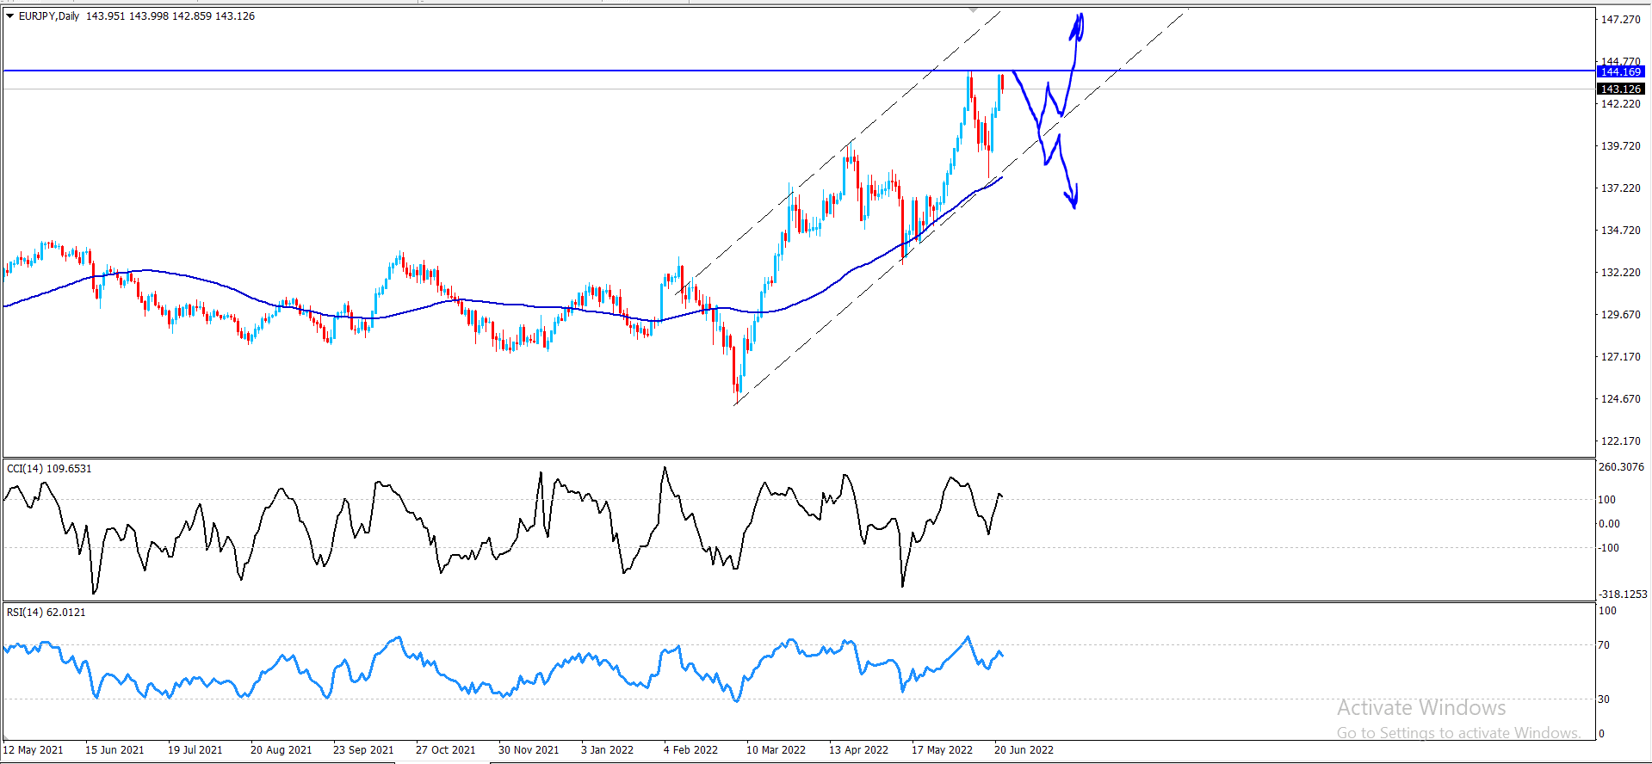Screen dimensions: 1652x764
Task: Click the 132.220 price axis value
Action: coord(1620,272)
